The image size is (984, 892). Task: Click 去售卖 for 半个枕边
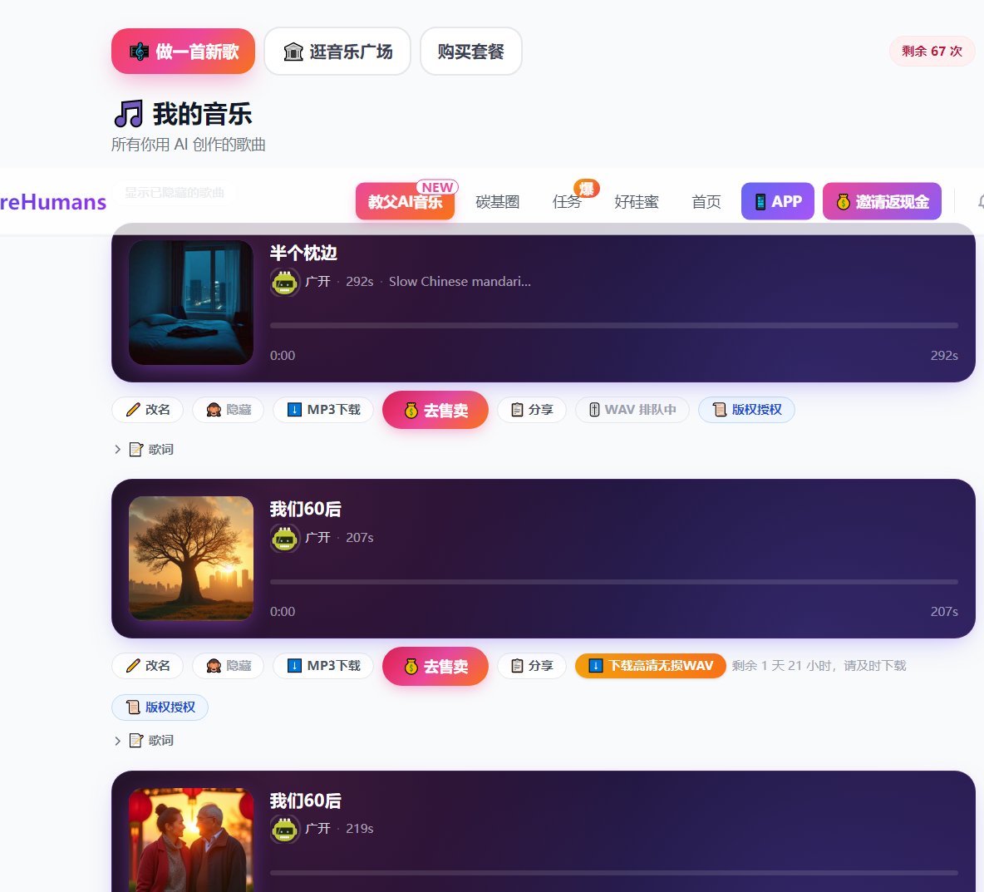point(435,410)
